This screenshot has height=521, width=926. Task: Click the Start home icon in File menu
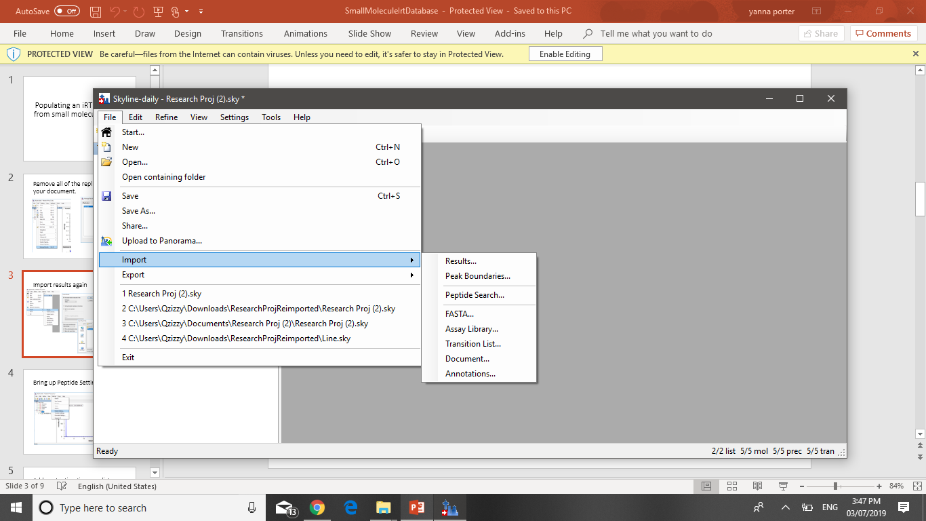(106, 132)
